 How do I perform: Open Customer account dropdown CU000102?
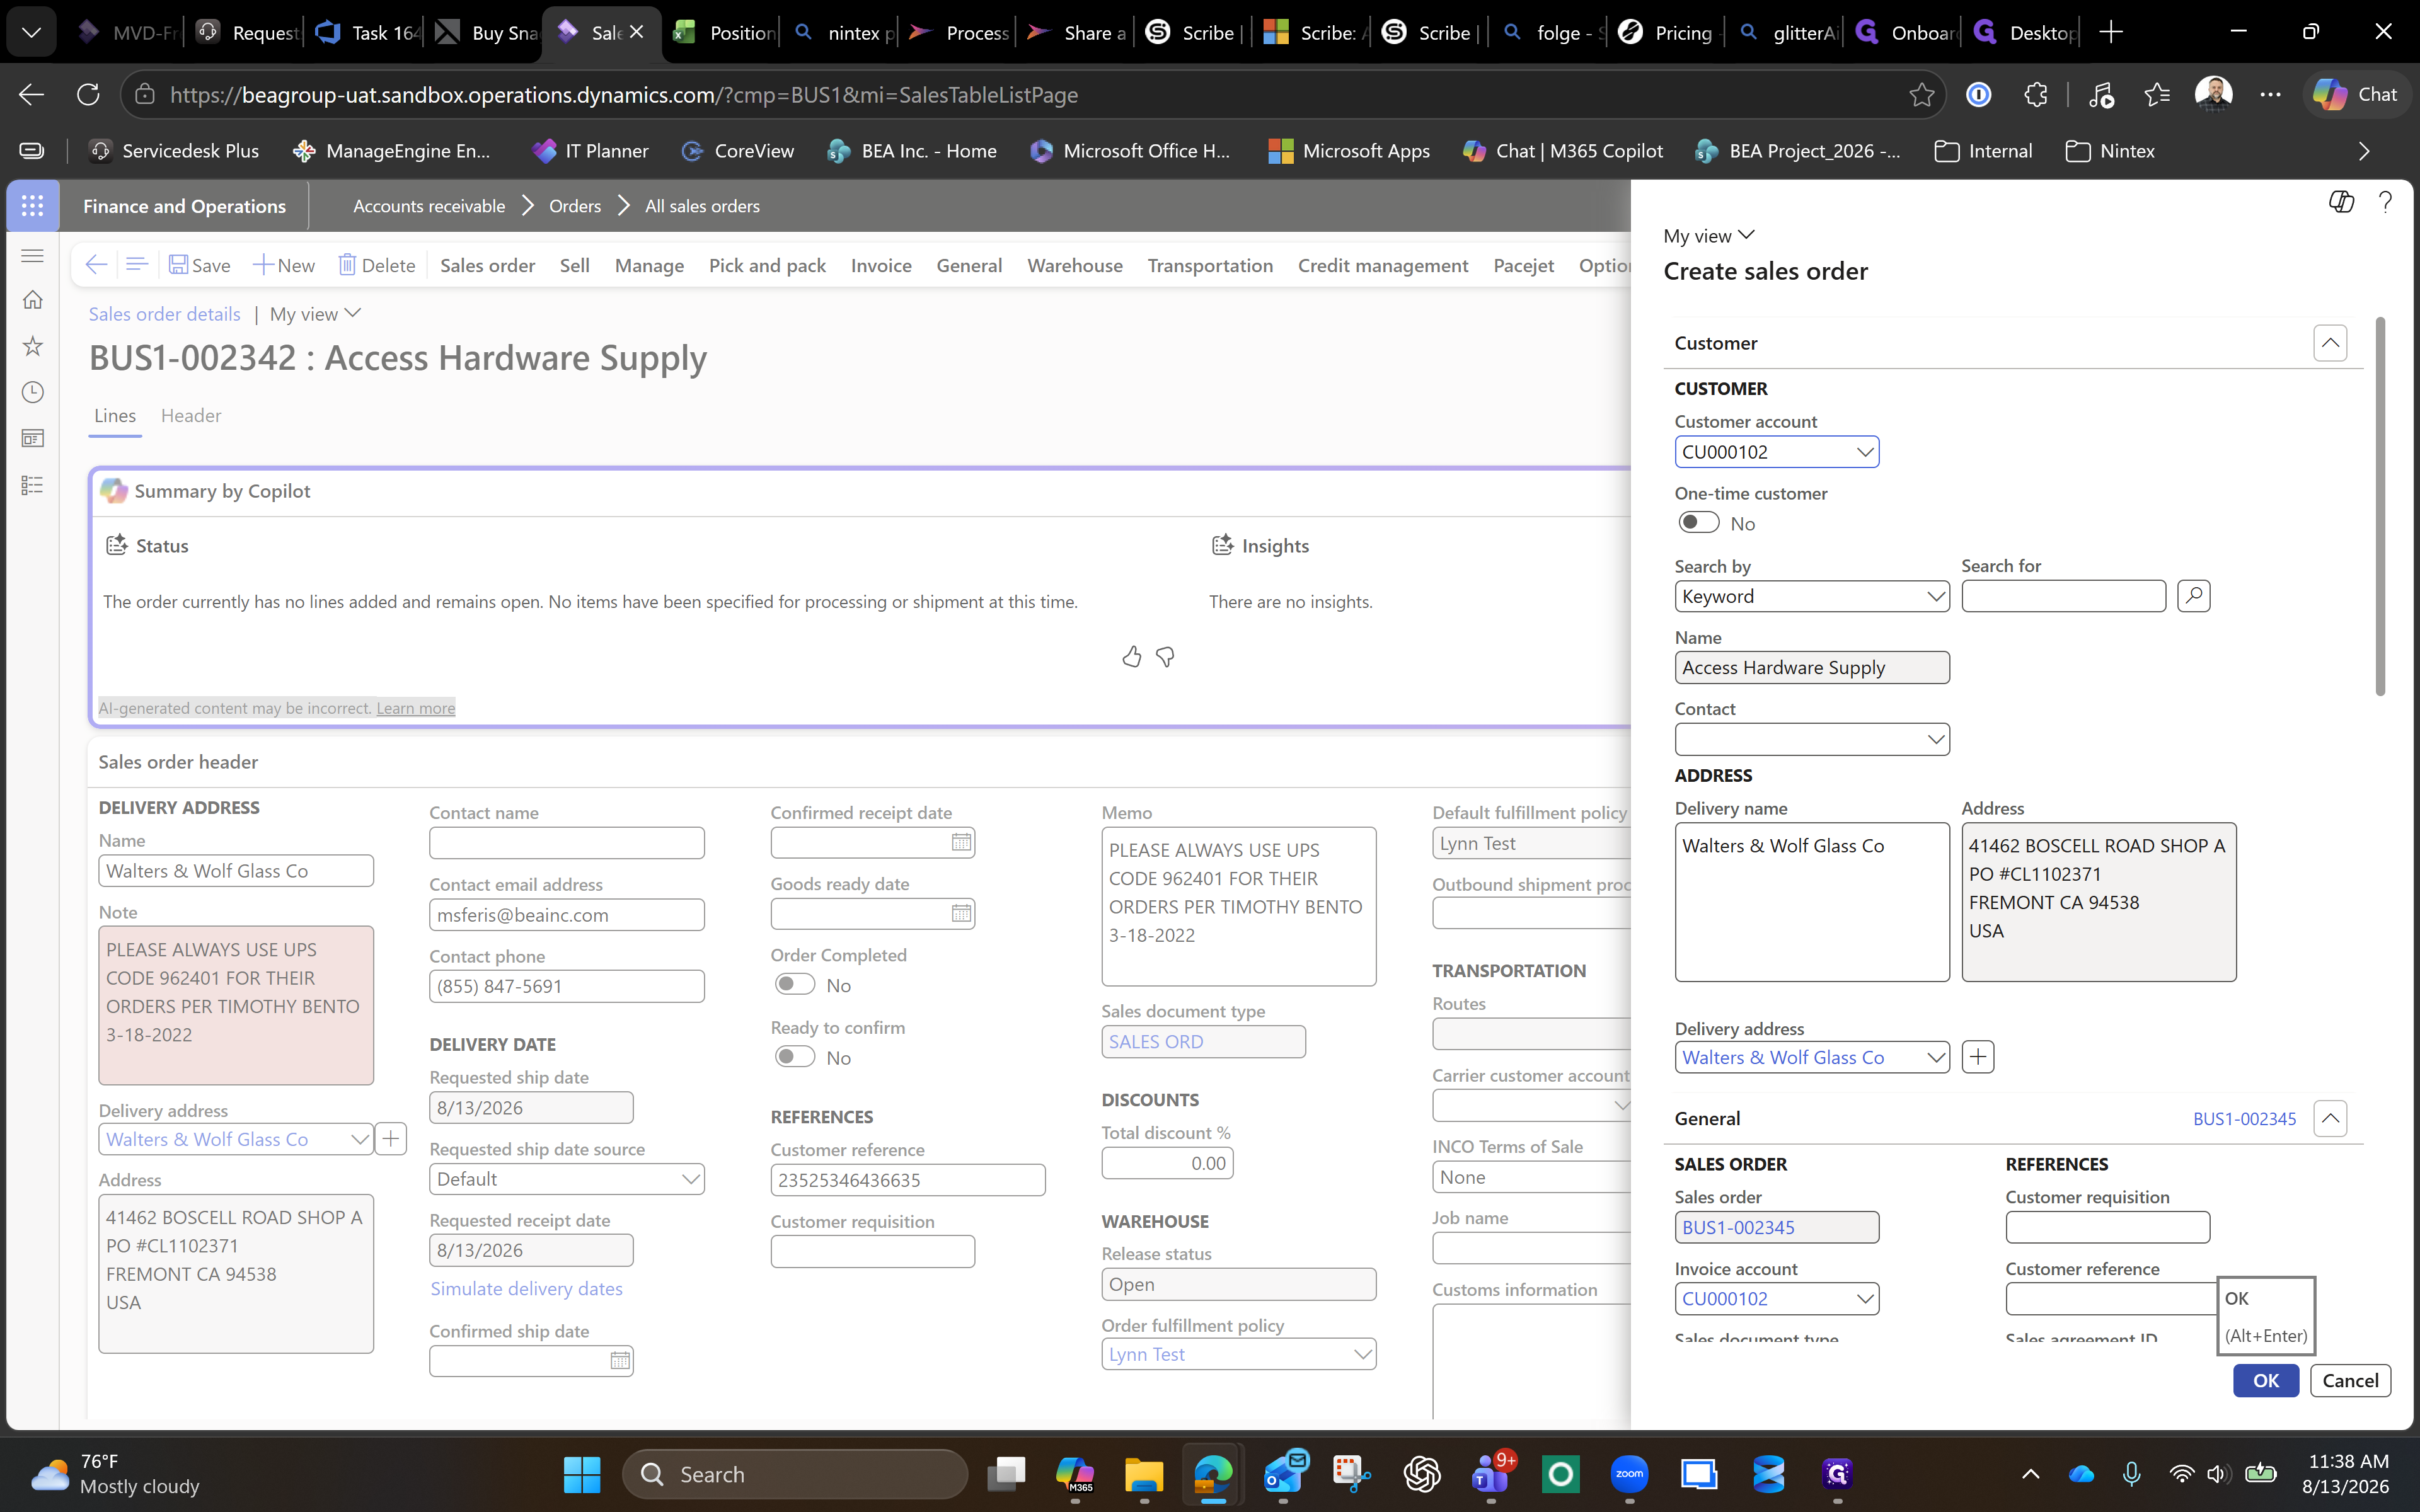click(1864, 452)
